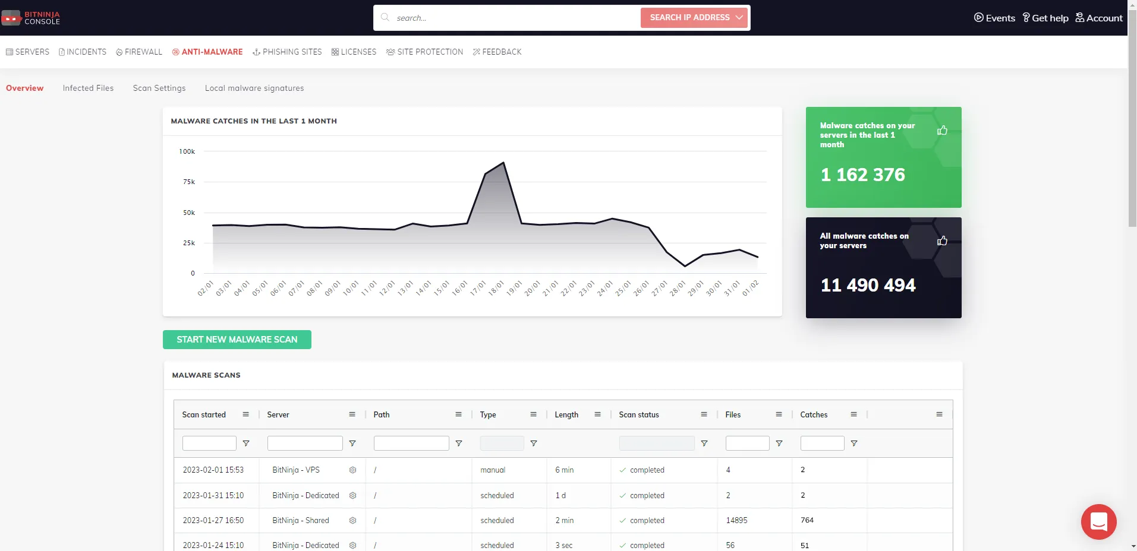Open the Scan Settings tab

tap(159, 88)
